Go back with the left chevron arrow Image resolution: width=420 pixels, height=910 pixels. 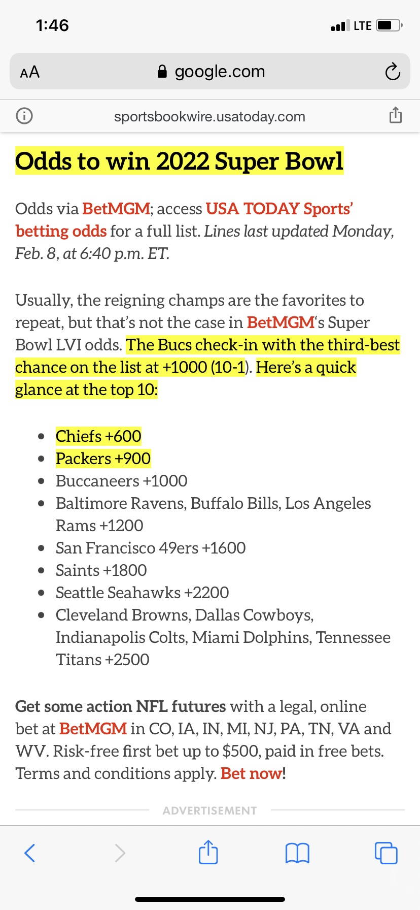tap(30, 853)
